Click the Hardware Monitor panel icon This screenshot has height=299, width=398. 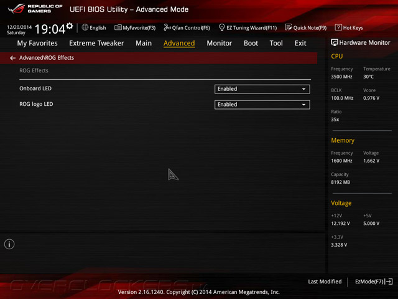pos(335,42)
